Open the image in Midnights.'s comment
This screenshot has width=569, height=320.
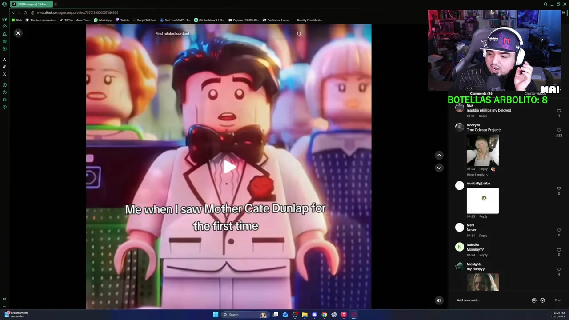482,282
